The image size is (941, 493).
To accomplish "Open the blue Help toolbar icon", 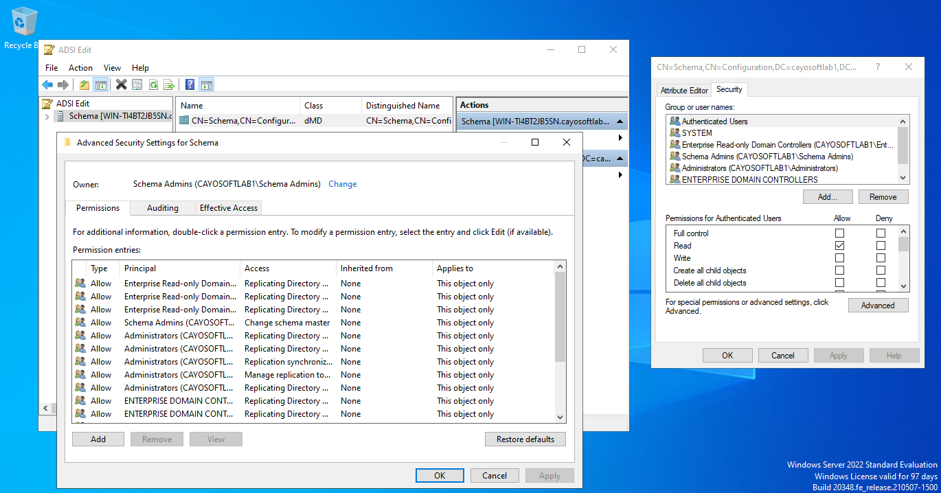I will tap(190, 85).
